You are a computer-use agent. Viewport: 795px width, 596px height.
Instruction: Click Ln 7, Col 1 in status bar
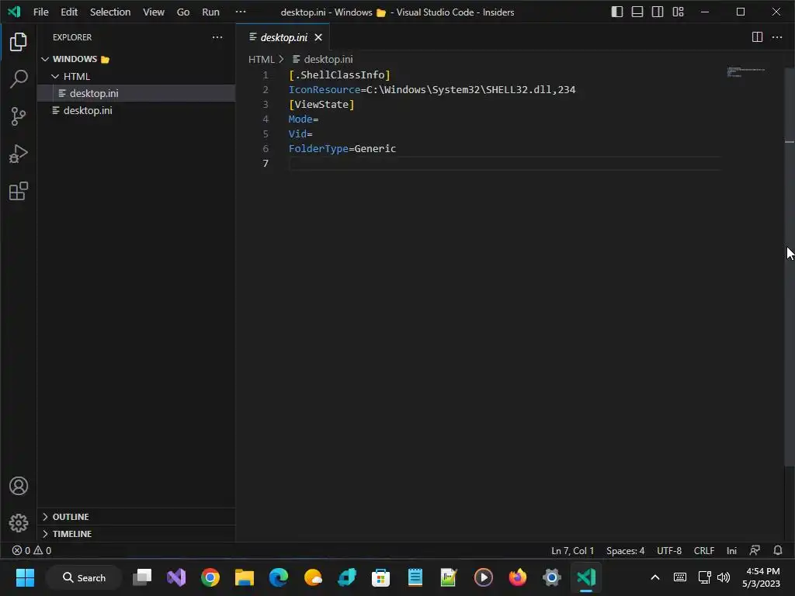click(x=572, y=550)
